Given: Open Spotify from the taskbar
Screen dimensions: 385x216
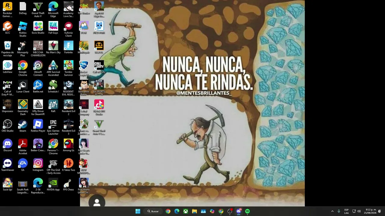Looking at the screenshot, I should click(247, 211).
